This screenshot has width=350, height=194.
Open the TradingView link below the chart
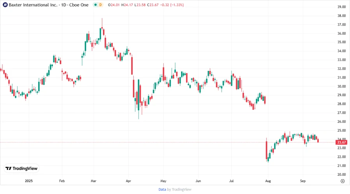(182, 189)
